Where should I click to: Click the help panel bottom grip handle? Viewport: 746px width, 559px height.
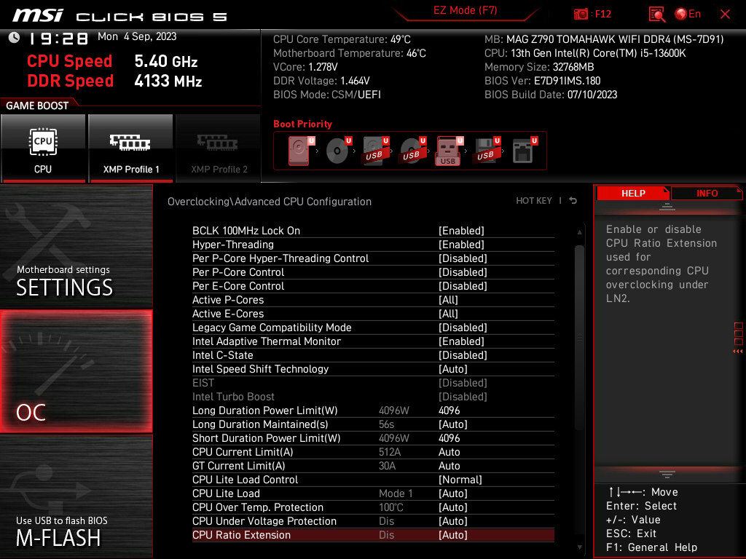tap(667, 474)
